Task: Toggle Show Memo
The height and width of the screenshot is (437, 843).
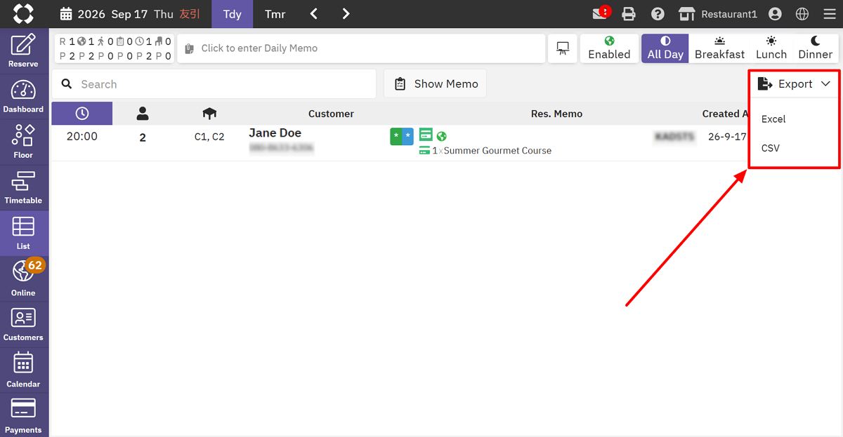Action: pyautogui.click(x=436, y=84)
